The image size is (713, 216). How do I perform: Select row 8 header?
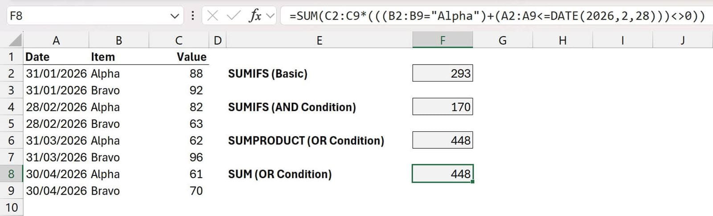[12, 174]
